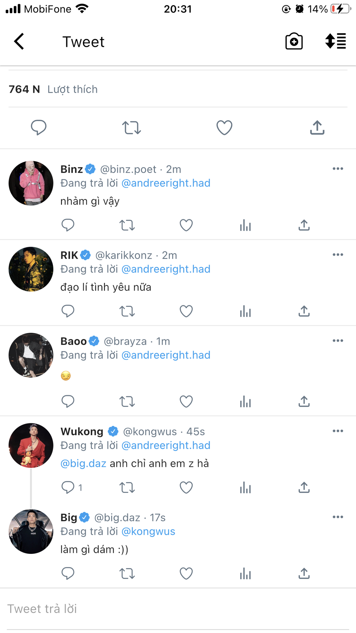Open the 764 N Lượt thích list
356x633 pixels.
53,89
